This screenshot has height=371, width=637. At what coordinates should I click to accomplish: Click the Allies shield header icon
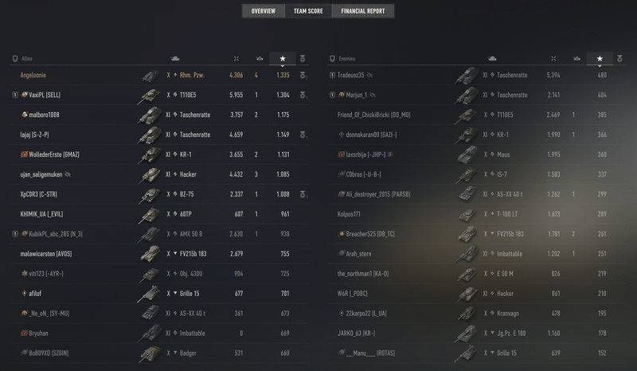[15, 59]
